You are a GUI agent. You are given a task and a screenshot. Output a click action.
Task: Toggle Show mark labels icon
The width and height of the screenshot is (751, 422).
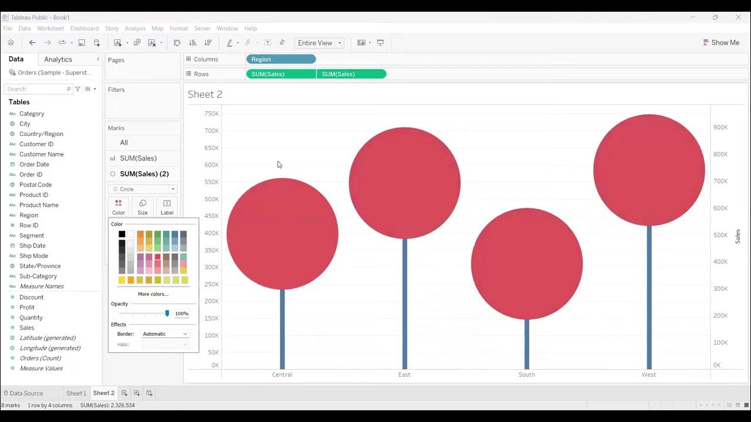click(x=268, y=43)
